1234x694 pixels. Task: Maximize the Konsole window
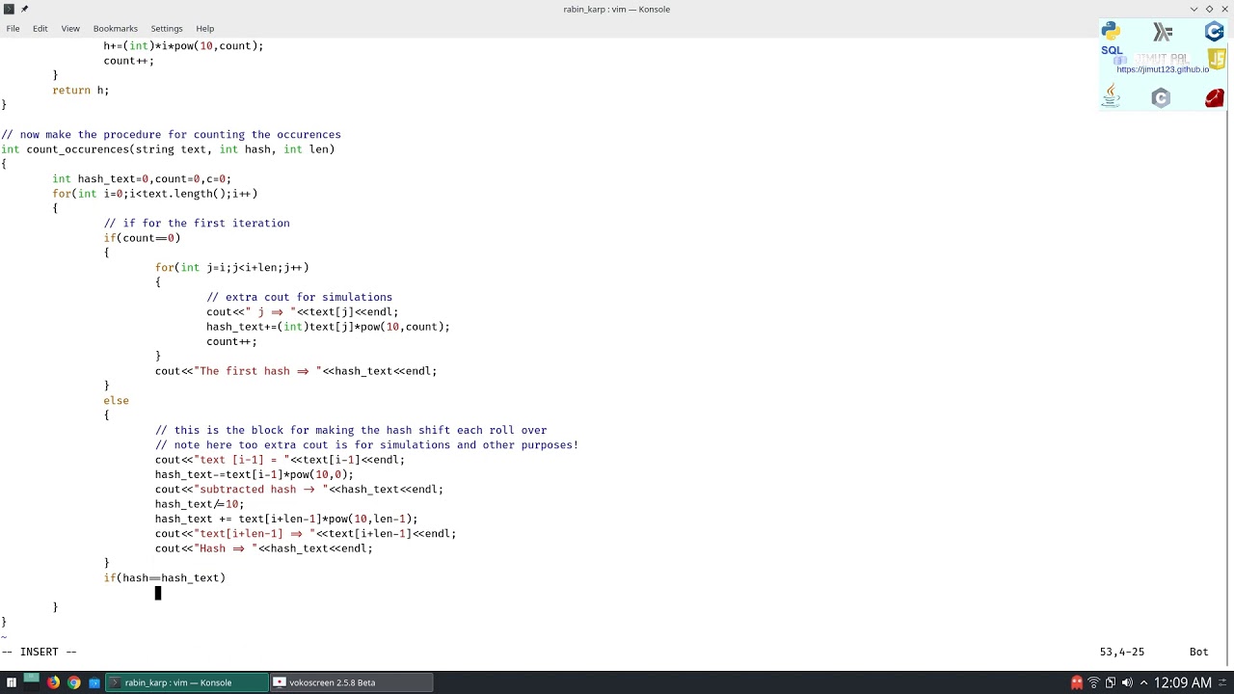pos(1209,9)
